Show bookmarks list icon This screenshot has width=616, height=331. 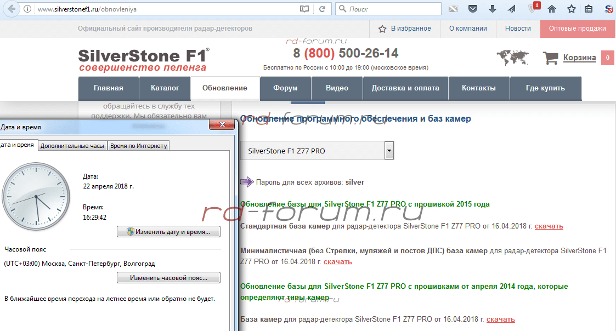tap(589, 9)
